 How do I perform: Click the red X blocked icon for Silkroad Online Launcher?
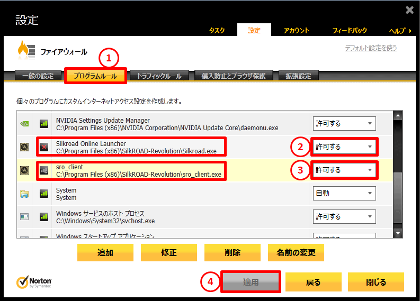(x=44, y=147)
